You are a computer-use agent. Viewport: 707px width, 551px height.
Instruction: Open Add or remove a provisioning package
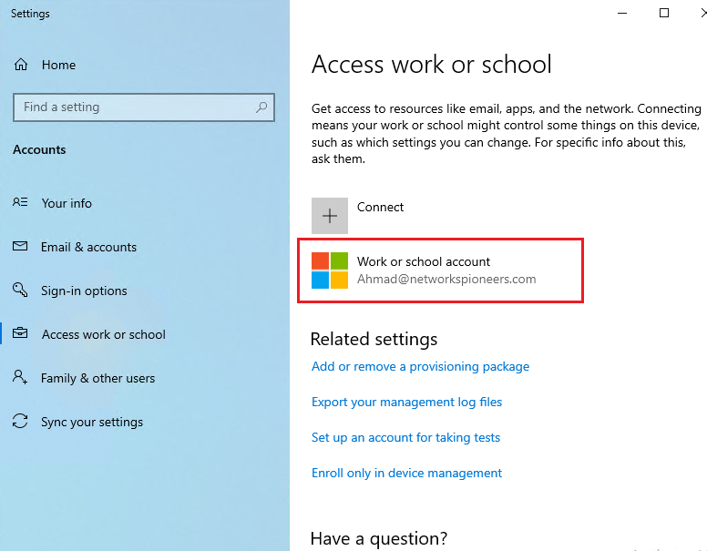click(420, 367)
